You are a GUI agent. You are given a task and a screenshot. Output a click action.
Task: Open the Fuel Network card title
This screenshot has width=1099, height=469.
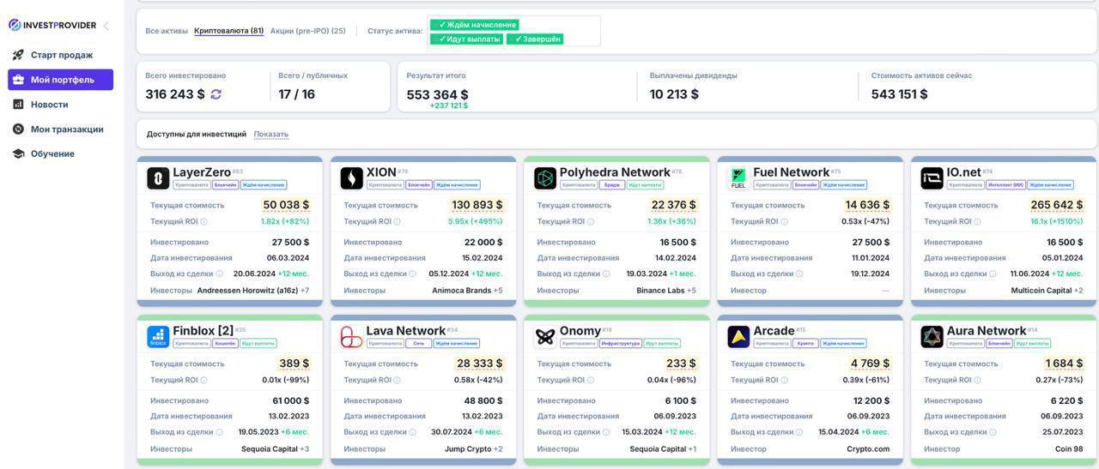(x=791, y=172)
